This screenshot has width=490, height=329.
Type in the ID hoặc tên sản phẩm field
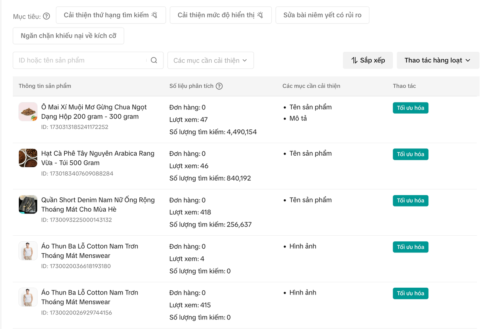[80, 60]
